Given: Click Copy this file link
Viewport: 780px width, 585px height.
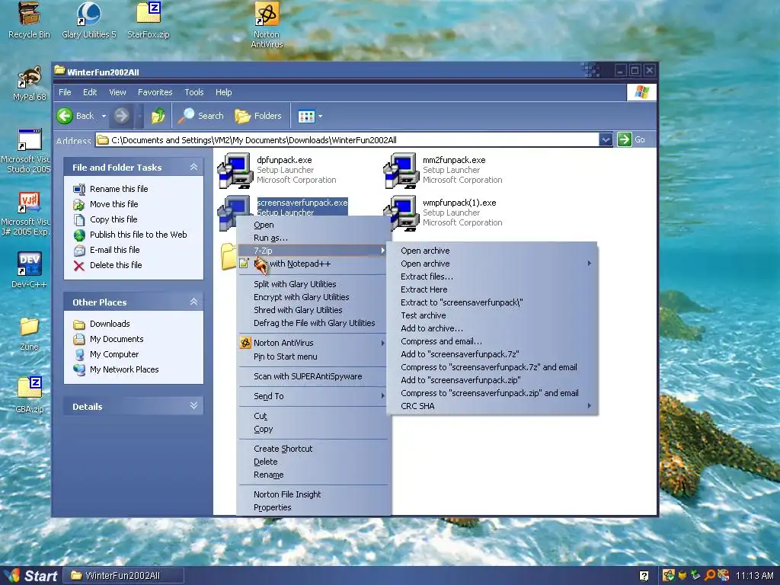Looking at the screenshot, I should click(x=113, y=219).
